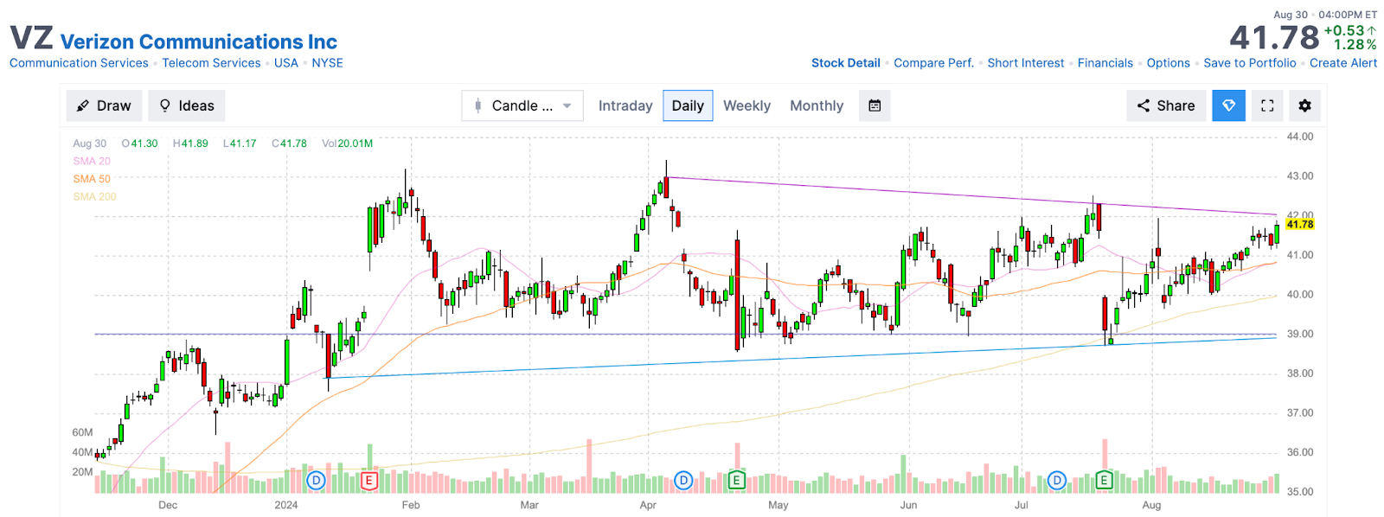Open Short Interest page
The image size is (1384, 517).
click(1025, 63)
